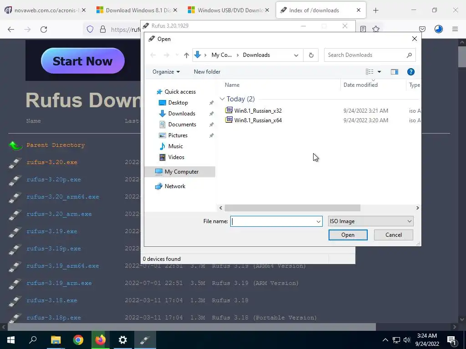Open Firefox application menu (hamburger)
Viewport: 466px width, 349px height.
tap(455, 29)
